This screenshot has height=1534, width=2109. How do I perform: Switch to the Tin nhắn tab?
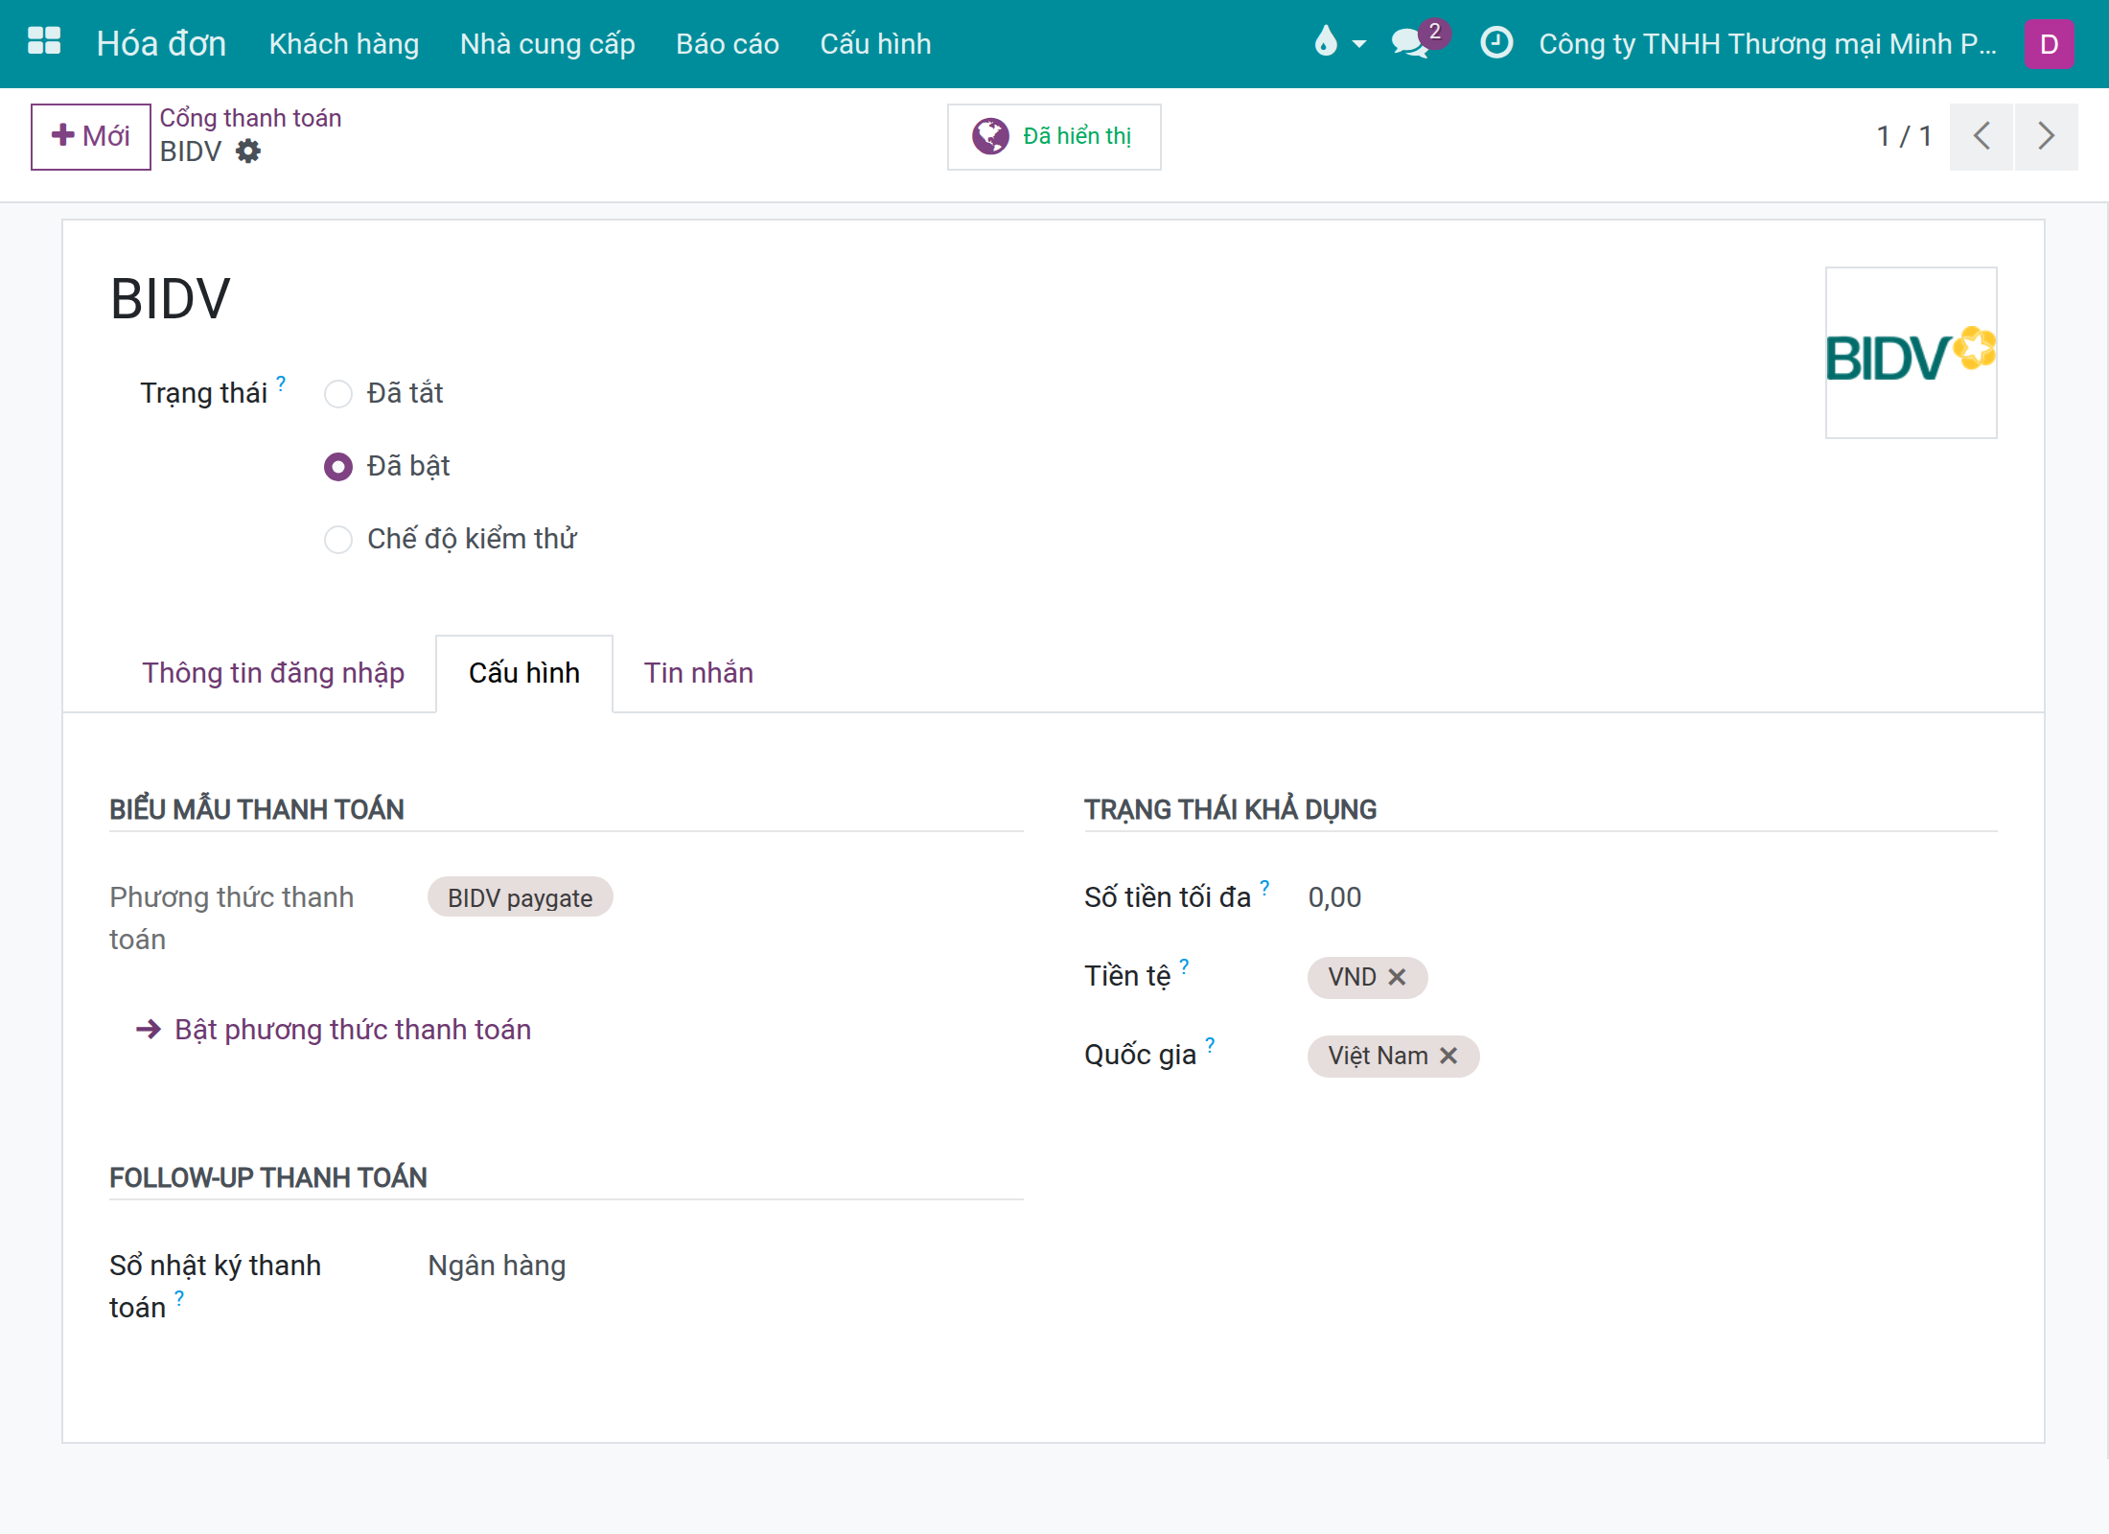pyautogui.click(x=699, y=673)
